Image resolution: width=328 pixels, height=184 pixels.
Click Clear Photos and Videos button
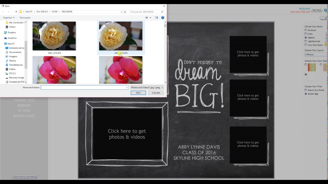click(24, 177)
